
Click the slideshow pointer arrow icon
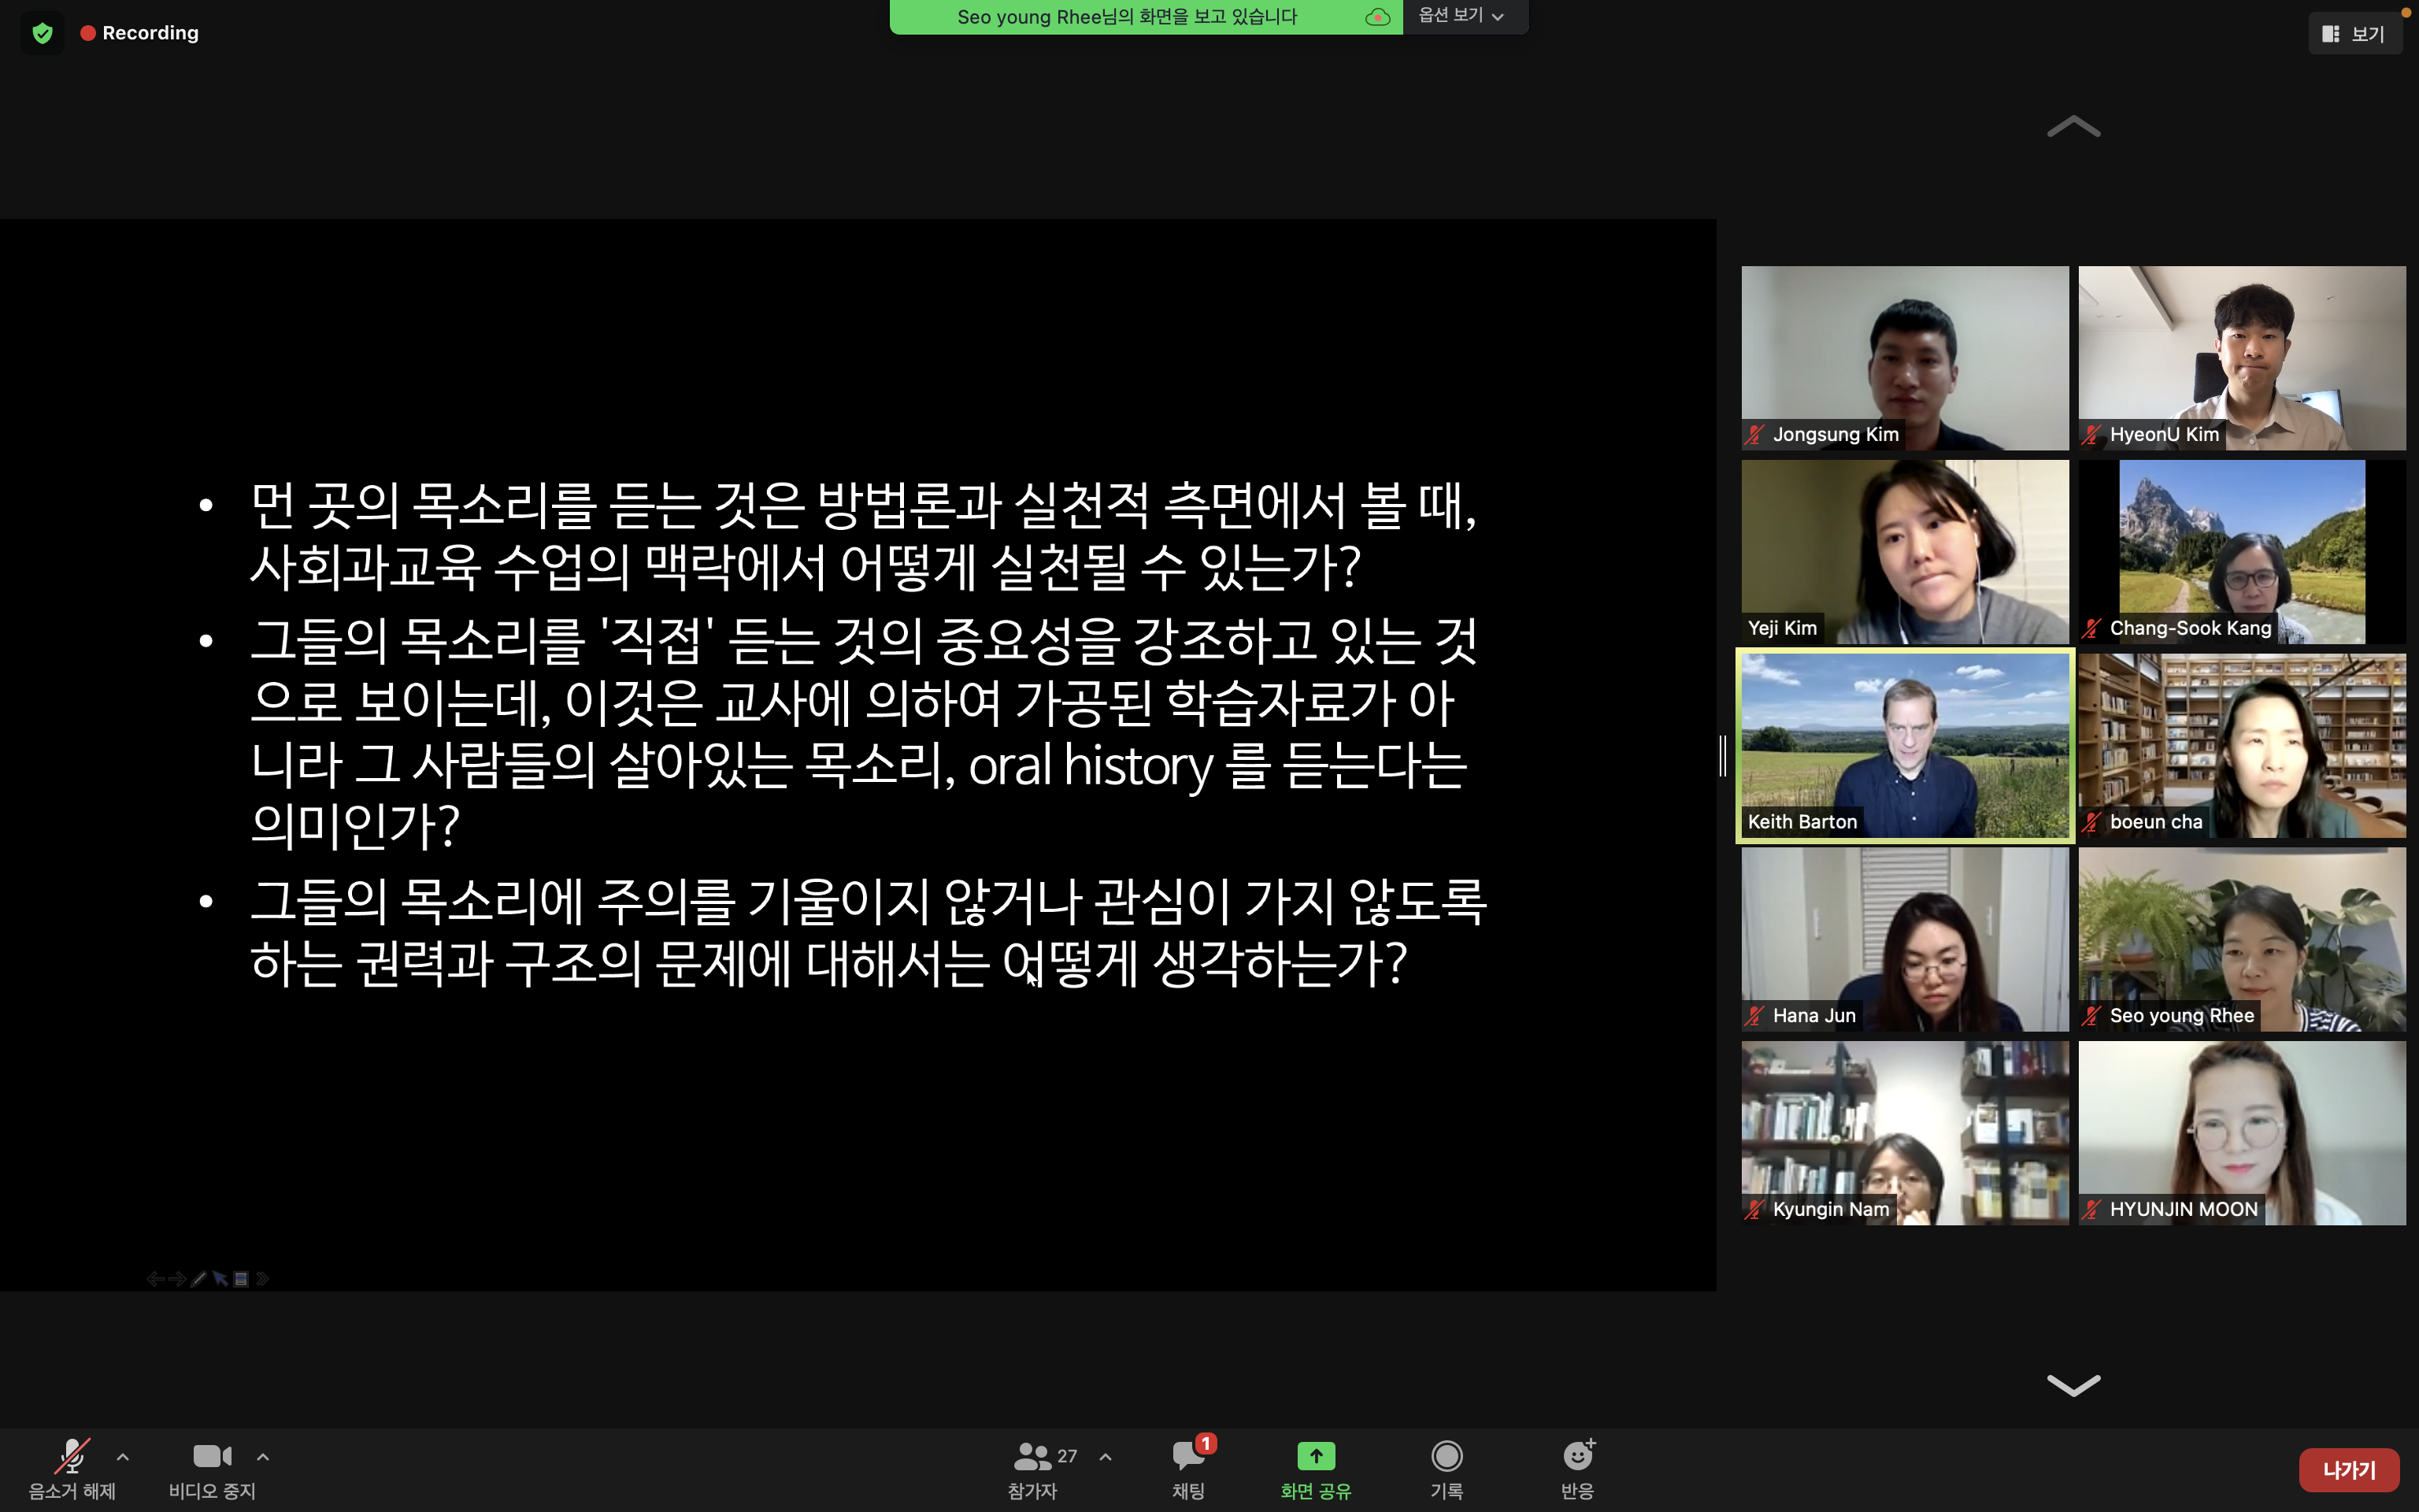click(x=220, y=1278)
